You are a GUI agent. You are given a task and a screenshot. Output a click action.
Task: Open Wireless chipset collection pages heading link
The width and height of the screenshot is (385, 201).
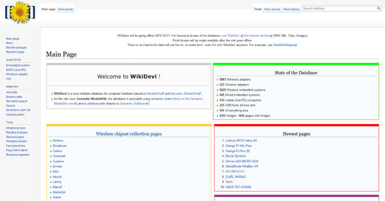pyautogui.click(x=128, y=134)
